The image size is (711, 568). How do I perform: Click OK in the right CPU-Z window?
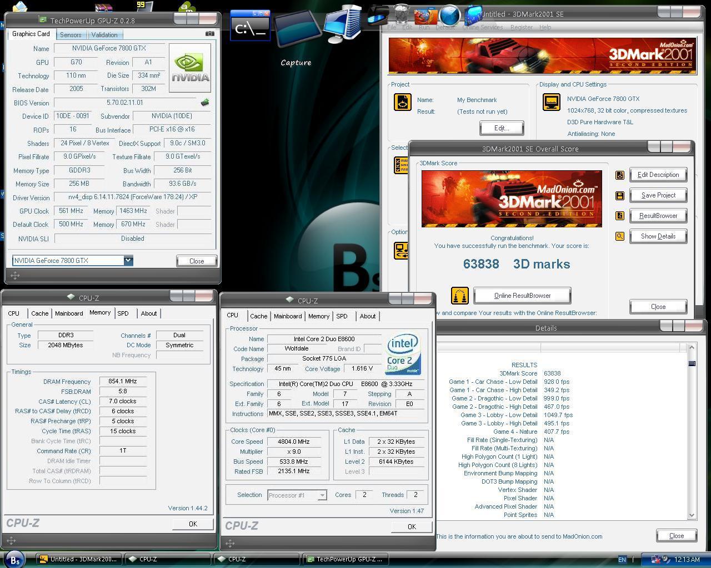[412, 527]
